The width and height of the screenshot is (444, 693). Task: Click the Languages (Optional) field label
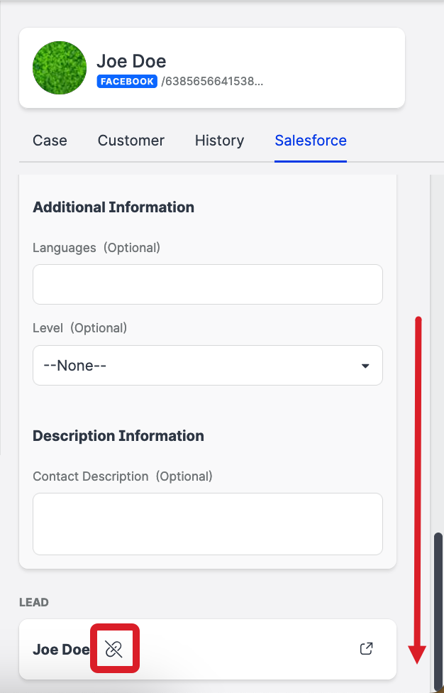tap(96, 248)
